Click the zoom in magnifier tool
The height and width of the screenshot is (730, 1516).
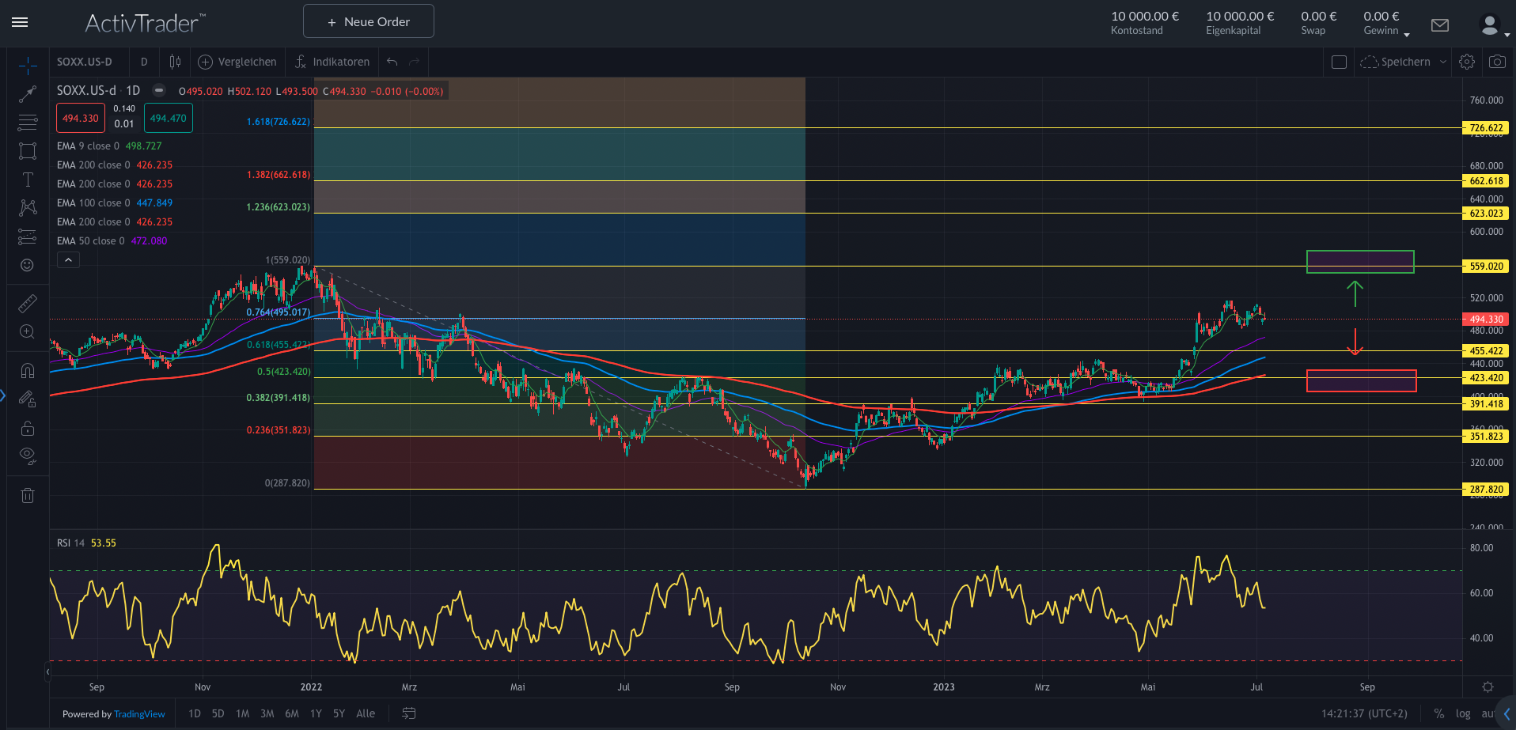pos(28,332)
